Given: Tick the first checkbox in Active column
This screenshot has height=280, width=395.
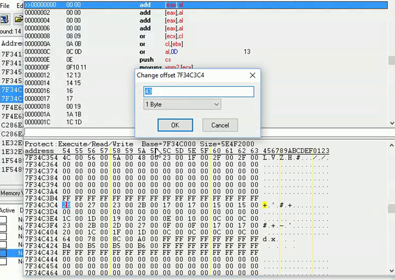Looking at the screenshot, I should click(x=5, y=220).
